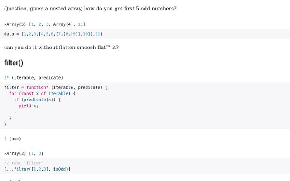The image size is (290, 181).
Task: Place cursor in the data = [...] code cell
Action: point(145,34)
